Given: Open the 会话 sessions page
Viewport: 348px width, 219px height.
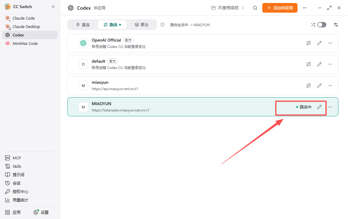Looking at the screenshot, I should click(13, 183).
